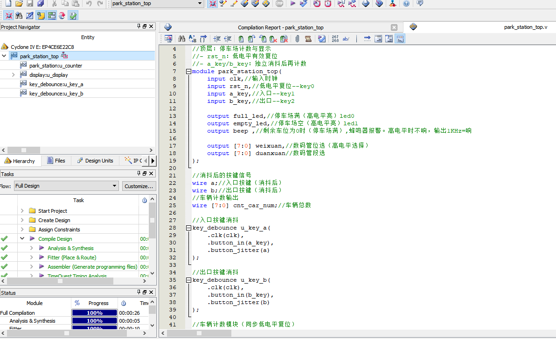Open the help question mark icon
Viewport: 556px width, 339px height.
(406, 4)
